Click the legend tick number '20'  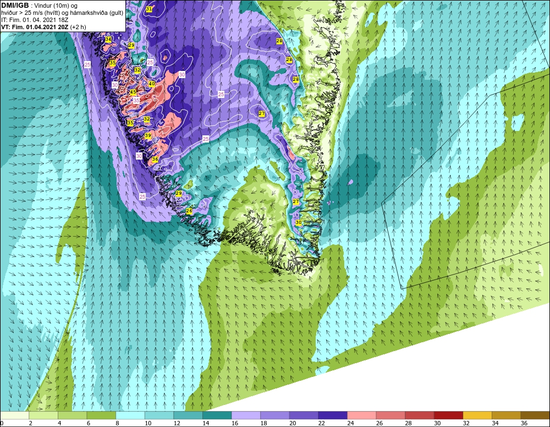point(293,424)
